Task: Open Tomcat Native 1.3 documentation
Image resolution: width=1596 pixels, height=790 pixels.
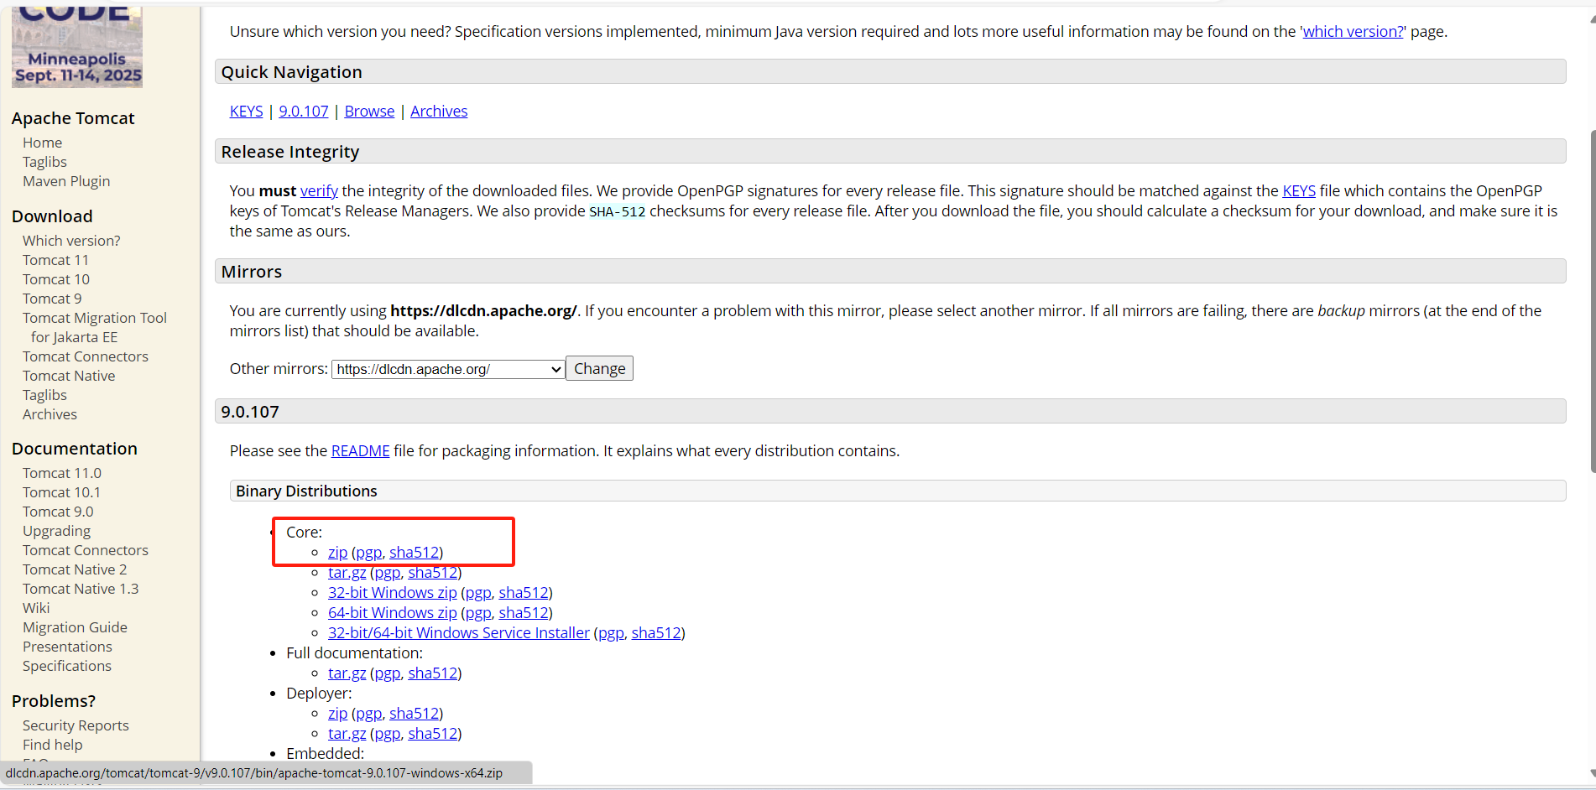Action: (81, 589)
